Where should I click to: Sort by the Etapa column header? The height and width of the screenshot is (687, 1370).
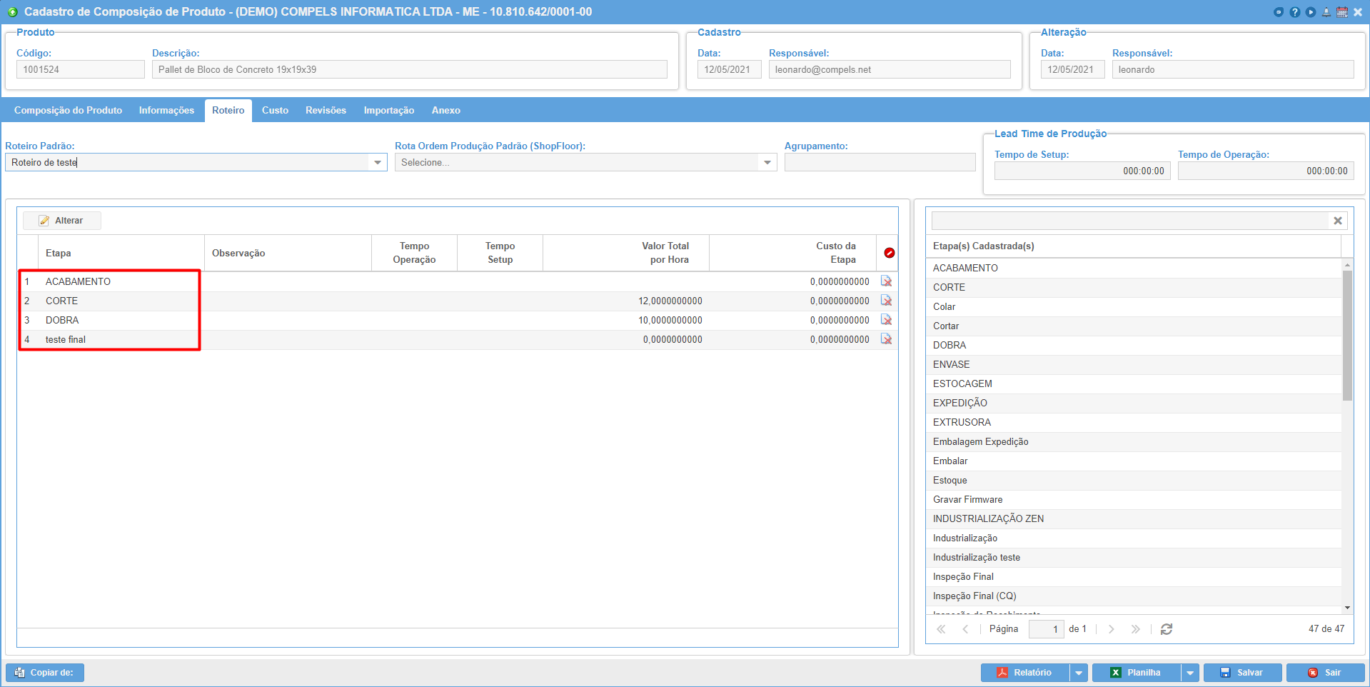tap(121, 253)
